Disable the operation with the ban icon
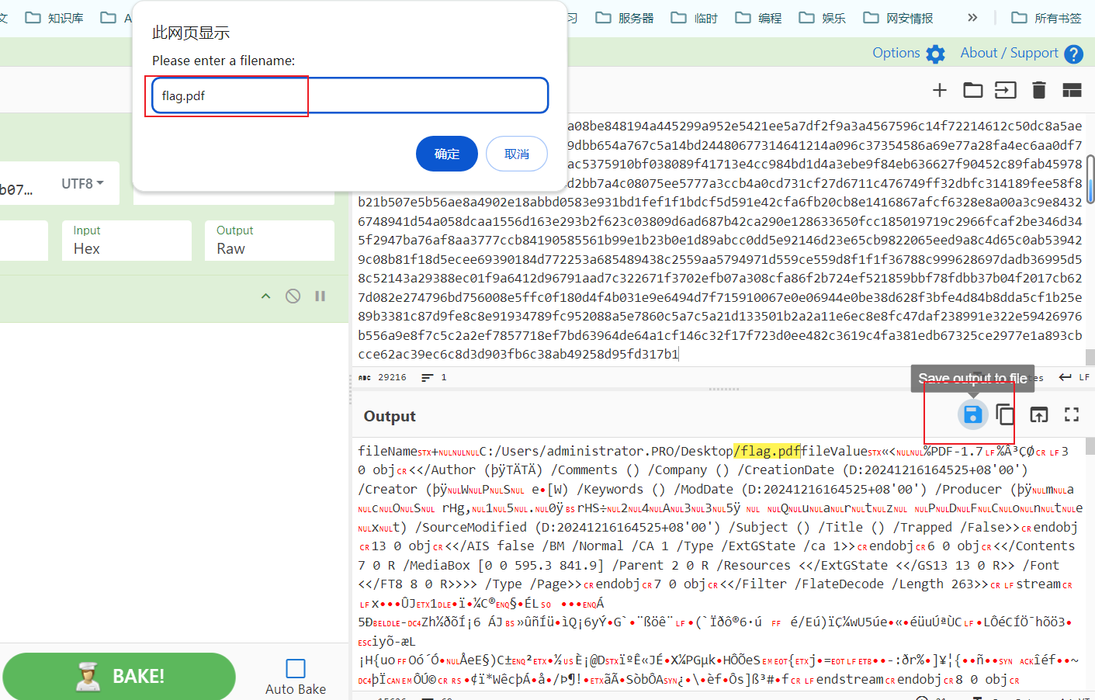The image size is (1095, 700). tap(293, 296)
